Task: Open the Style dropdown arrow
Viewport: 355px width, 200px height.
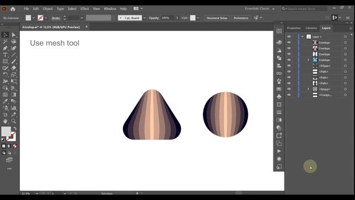Action: click(x=198, y=18)
